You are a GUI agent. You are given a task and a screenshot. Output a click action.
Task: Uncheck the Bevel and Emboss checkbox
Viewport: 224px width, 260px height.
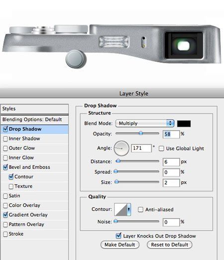pyautogui.click(x=5, y=167)
